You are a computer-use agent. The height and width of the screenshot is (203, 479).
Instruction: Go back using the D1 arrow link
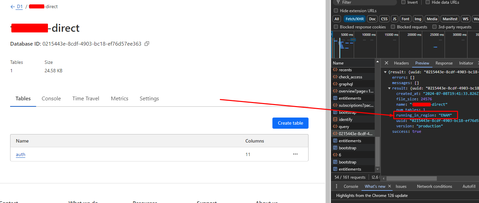pos(17,6)
